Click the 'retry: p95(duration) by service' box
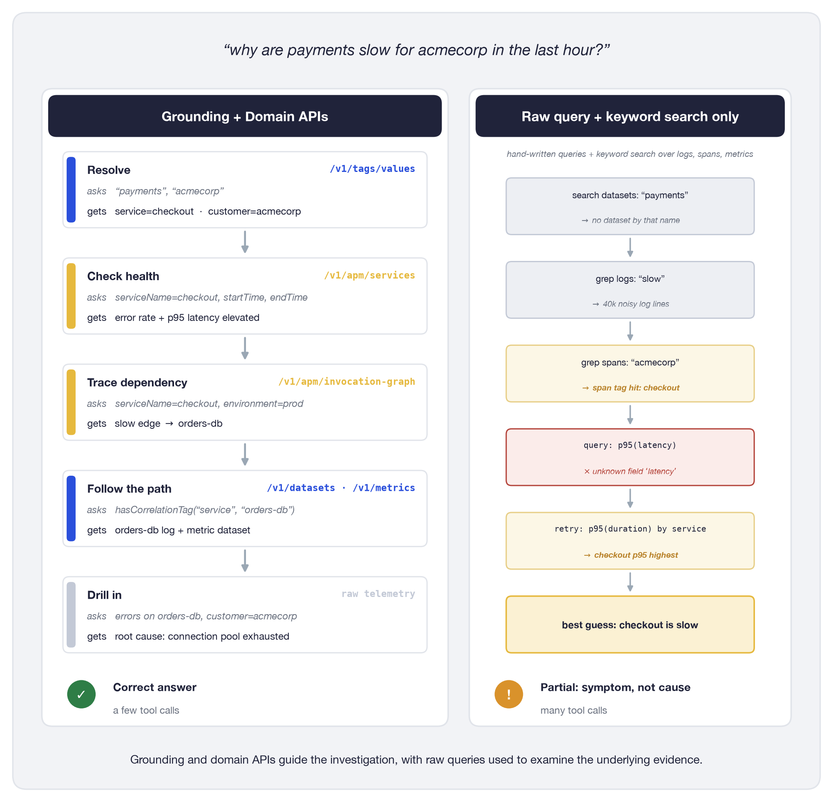Screen dimensions: 833x802 point(630,541)
